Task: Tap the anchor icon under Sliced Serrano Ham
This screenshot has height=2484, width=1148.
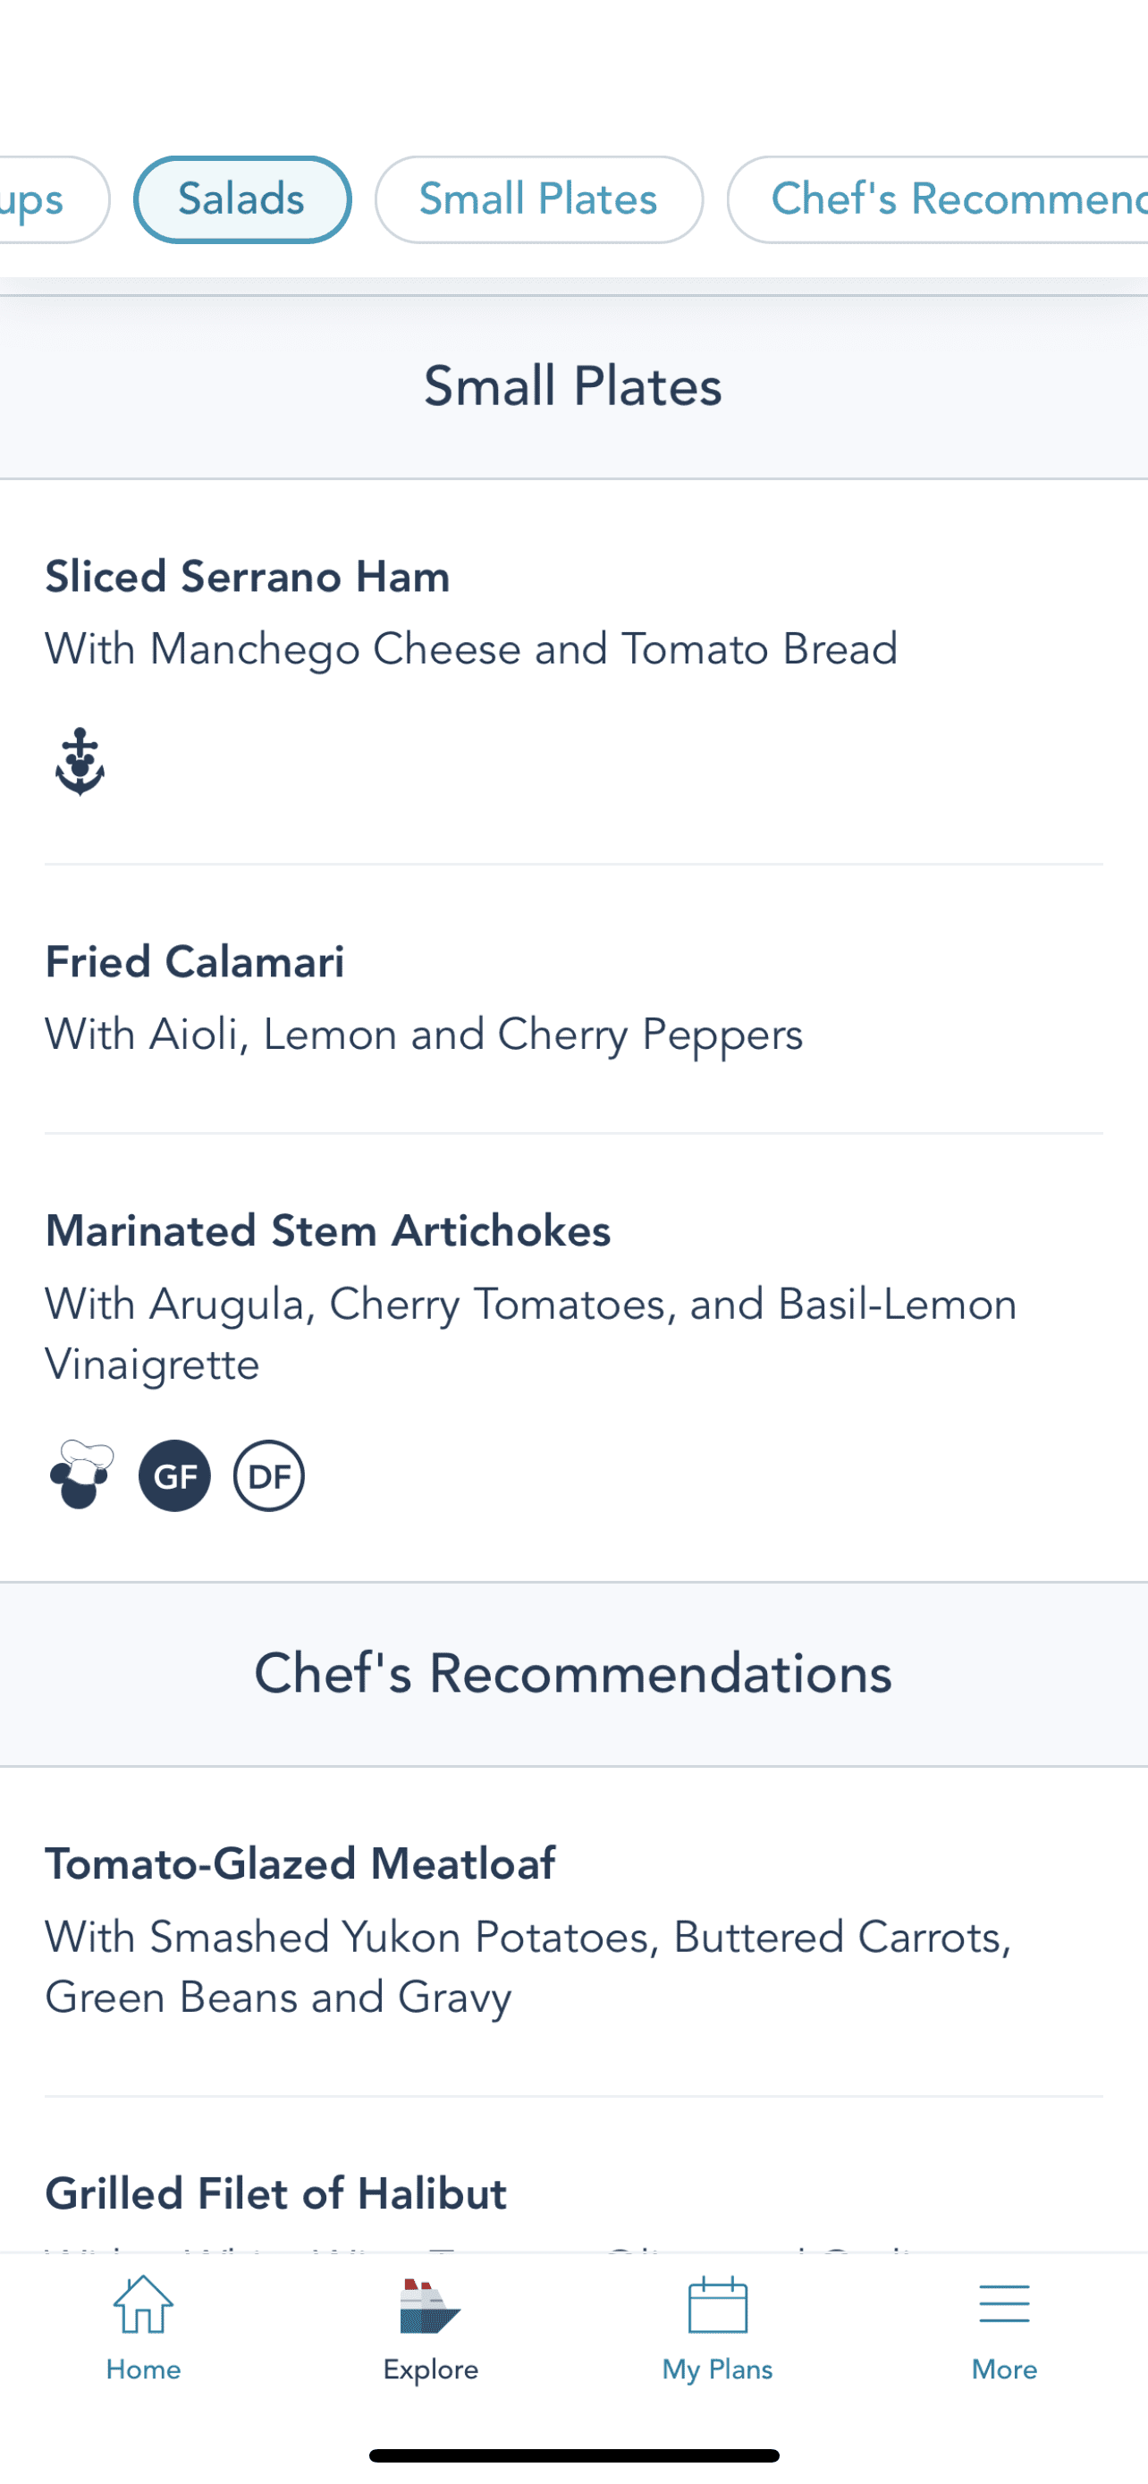Action: pyautogui.click(x=81, y=761)
